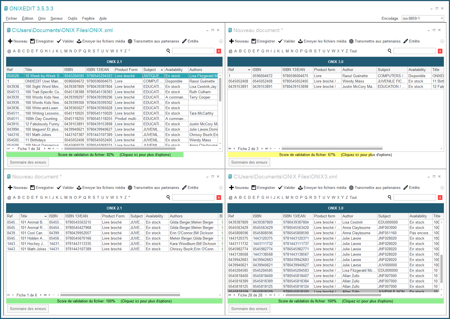
Task: Open the ONIXEDIT app icon in title bar
Action: coord(6,8)
